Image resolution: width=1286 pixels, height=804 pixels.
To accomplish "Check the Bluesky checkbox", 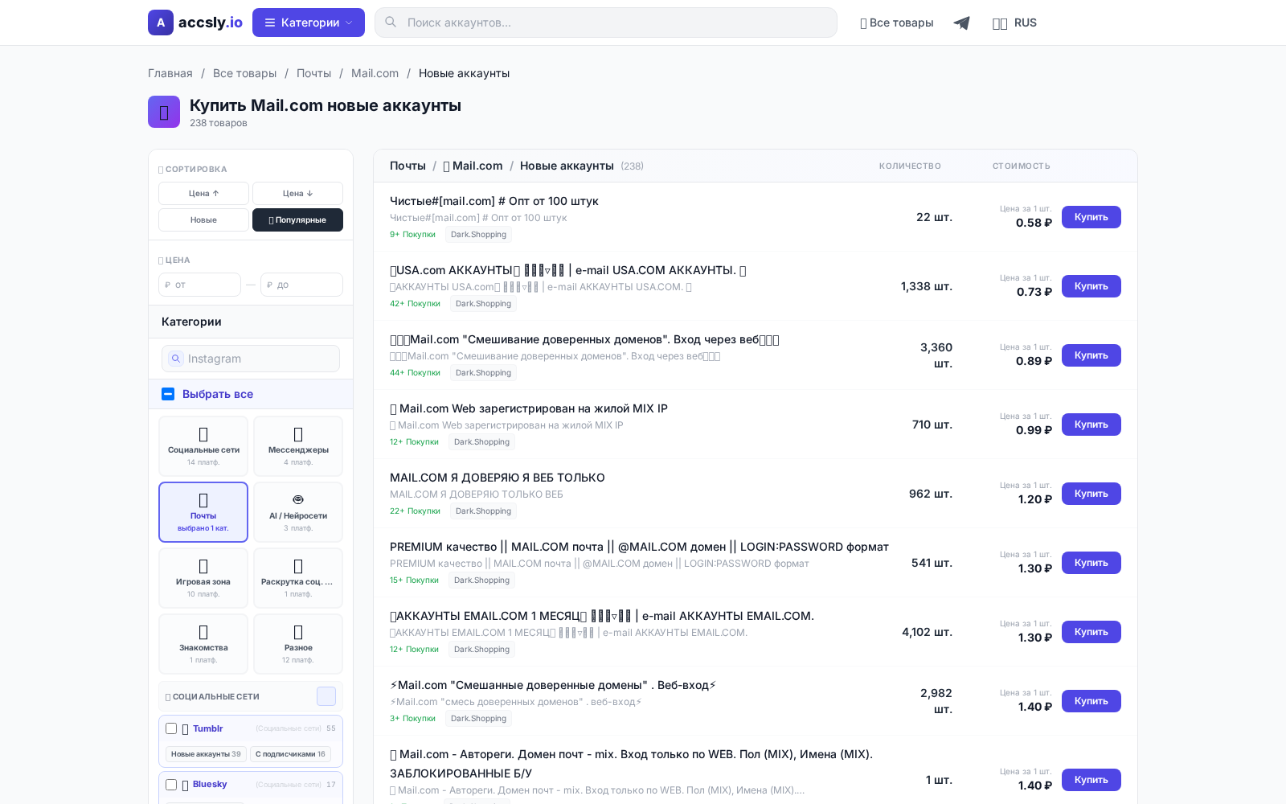I will click(x=171, y=785).
